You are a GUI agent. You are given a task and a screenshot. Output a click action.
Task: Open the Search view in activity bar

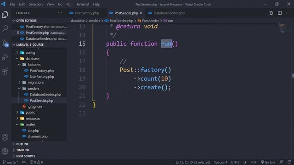5,28
